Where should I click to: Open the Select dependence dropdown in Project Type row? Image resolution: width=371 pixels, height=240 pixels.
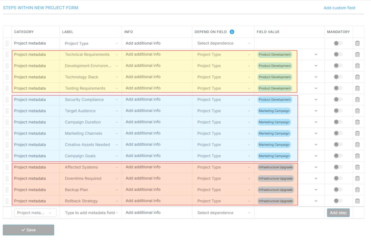tap(223, 43)
